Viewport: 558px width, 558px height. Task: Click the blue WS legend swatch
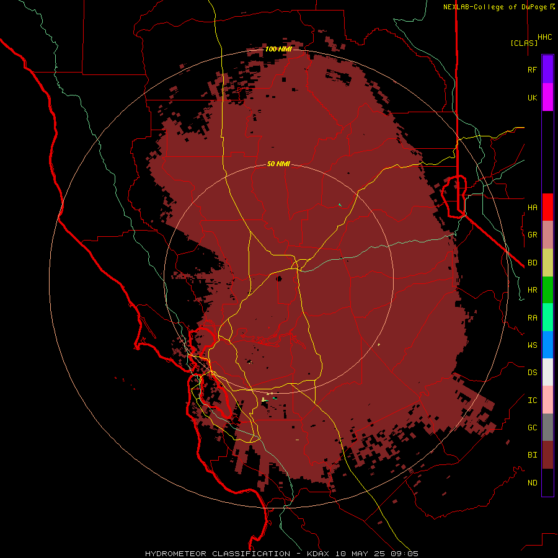pyautogui.click(x=547, y=345)
